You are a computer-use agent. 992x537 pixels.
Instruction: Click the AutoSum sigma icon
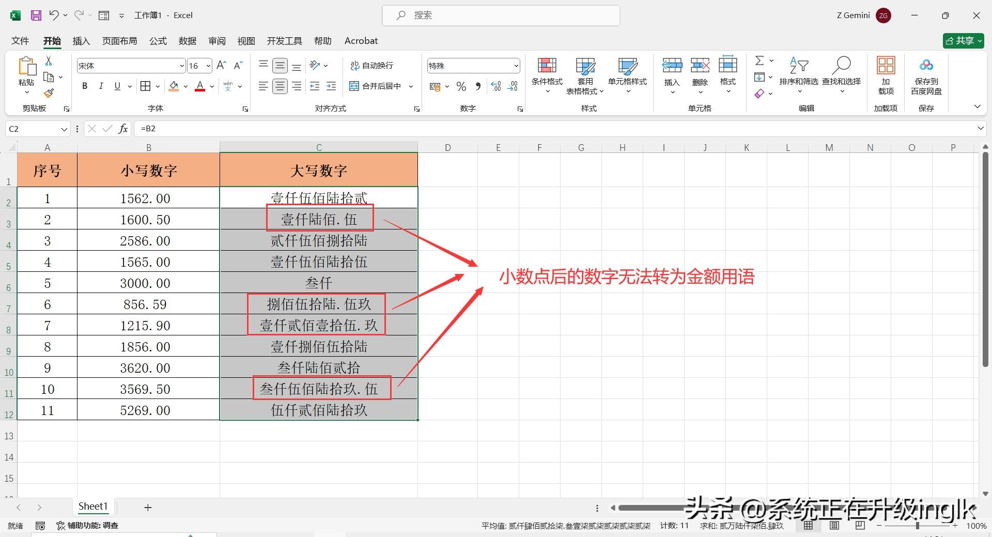pyautogui.click(x=760, y=61)
